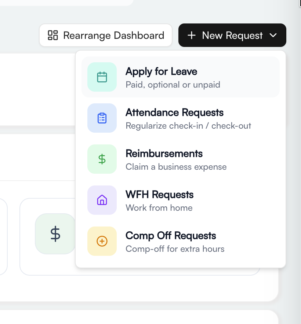Collapse the New Request dropdown chevron
Image resolution: width=301 pixels, height=324 pixels.
pyautogui.click(x=273, y=35)
